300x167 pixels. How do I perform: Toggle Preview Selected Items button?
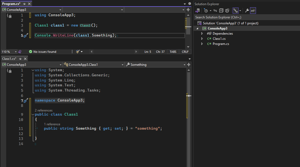[253, 11]
